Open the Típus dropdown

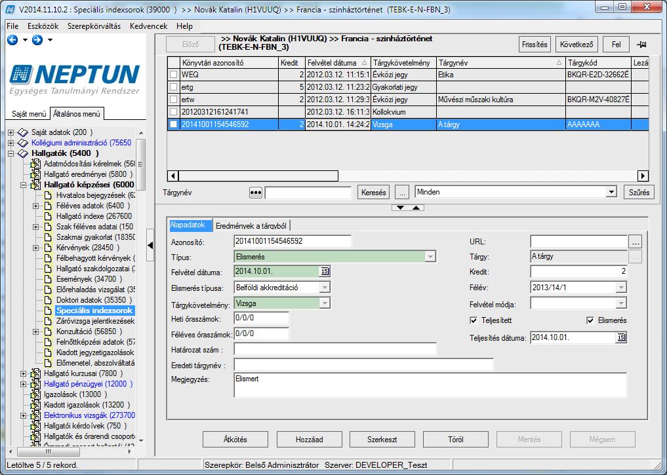(430, 257)
